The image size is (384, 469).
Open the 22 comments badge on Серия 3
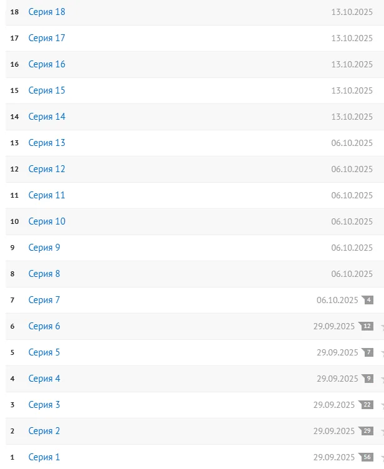click(x=367, y=405)
